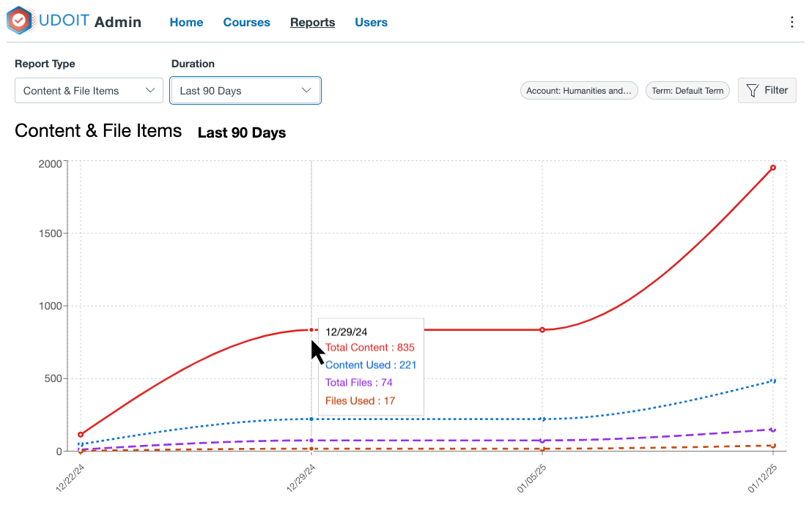Expand the Report Type dropdown
The image size is (809, 505).
point(89,91)
